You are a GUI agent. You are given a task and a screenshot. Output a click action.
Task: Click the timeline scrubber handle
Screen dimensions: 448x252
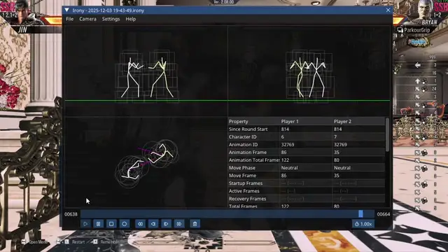(361, 213)
